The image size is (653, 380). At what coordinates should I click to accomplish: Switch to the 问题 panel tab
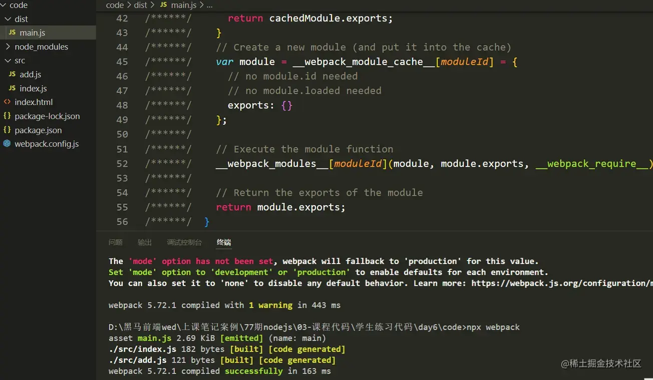coord(116,242)
